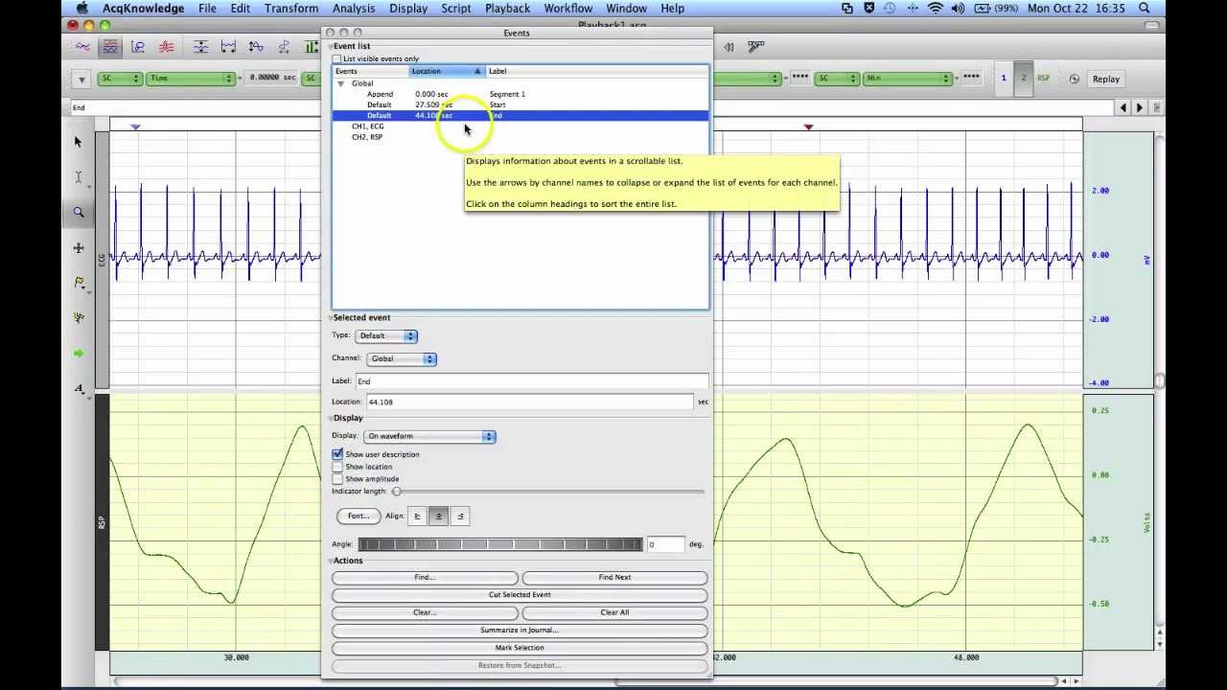1227x690 pixels.
Task: Click the X/Y display mode icon
Action: tap(138, 46)
